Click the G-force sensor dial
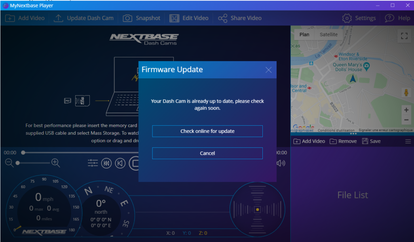Image resolution: width=414 pixels, height=242 pixels. coord(257,210)
